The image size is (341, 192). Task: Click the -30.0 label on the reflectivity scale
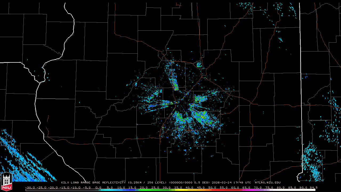30,188
